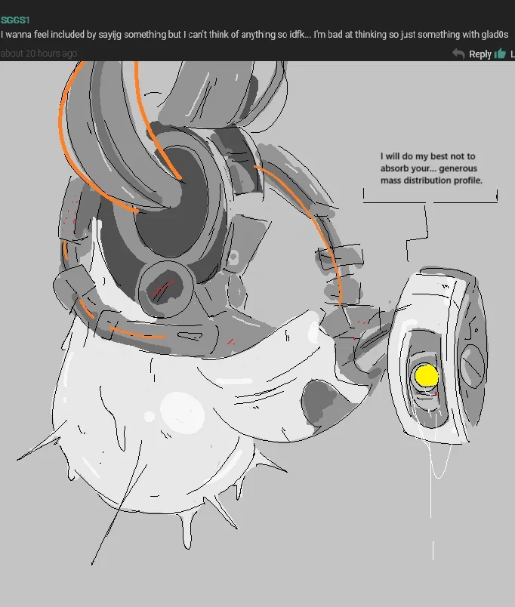
Task: Like the comment with thumbs-up icon
Action: [x=500, y=54]
